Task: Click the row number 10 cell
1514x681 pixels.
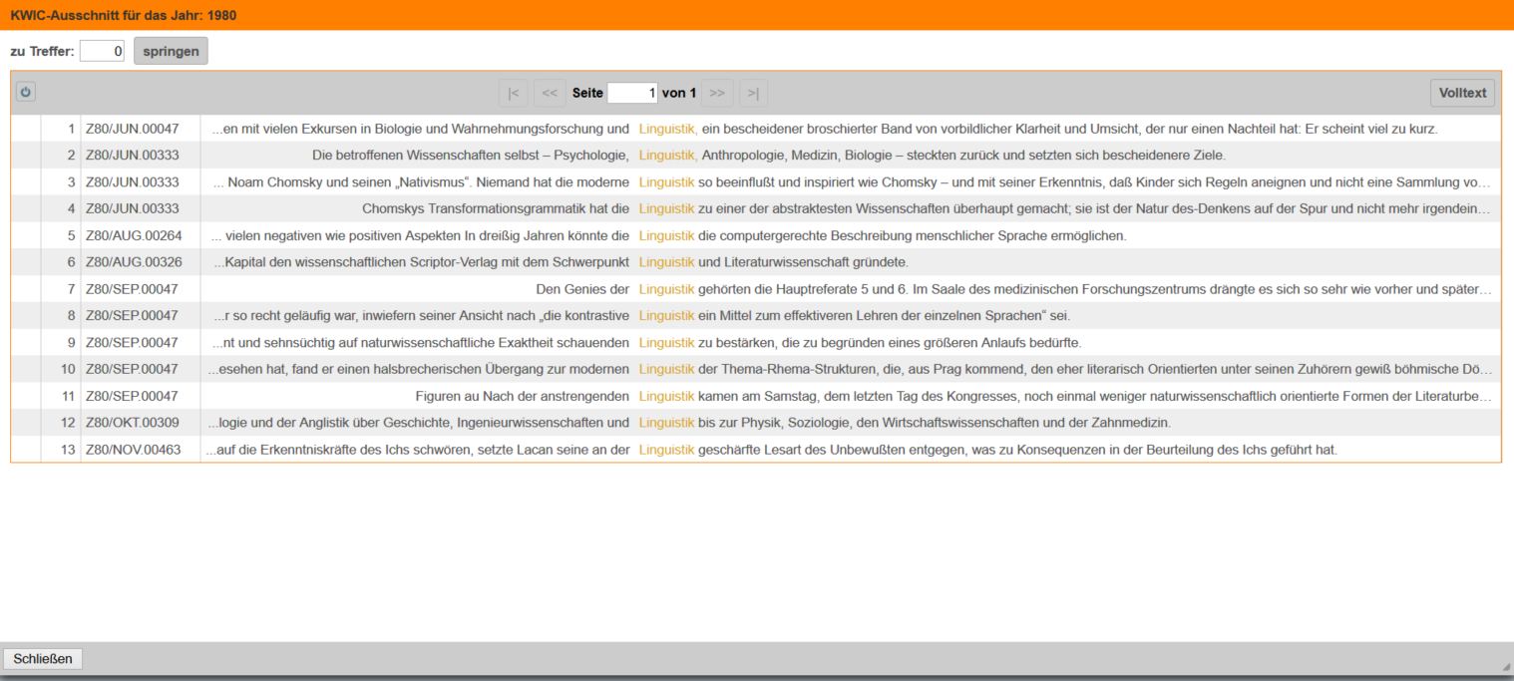Action: click(68, 370)
